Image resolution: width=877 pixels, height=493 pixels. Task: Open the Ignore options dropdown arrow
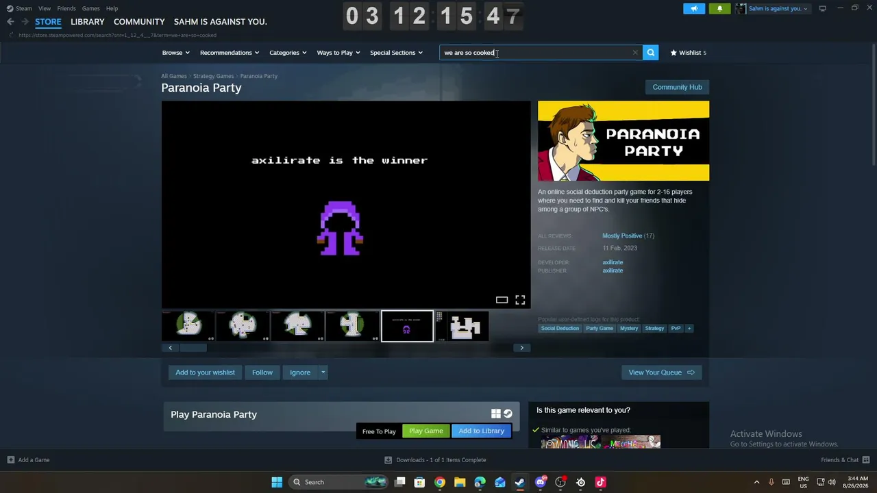click(x=323, y=372)
